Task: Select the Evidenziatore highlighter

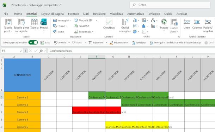Action: [x=119, y=43]
